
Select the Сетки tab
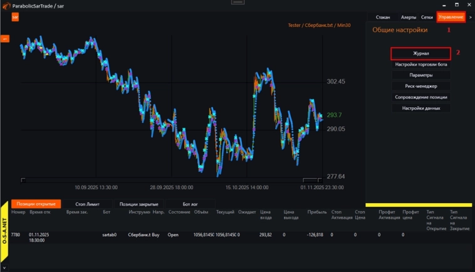coord(427,17)
